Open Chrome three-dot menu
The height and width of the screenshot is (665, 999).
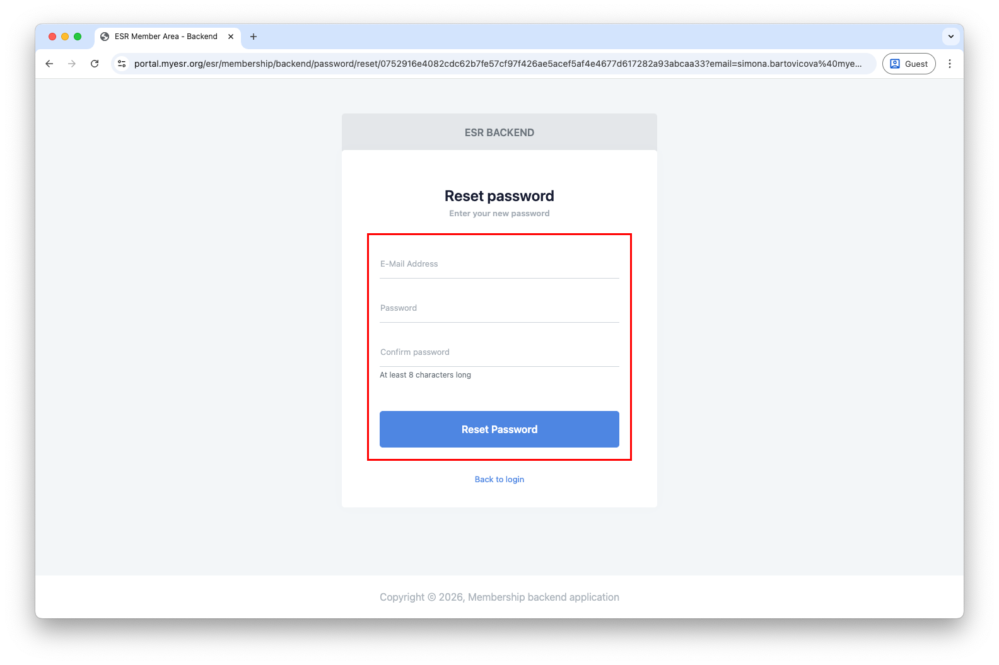(950, 64)
